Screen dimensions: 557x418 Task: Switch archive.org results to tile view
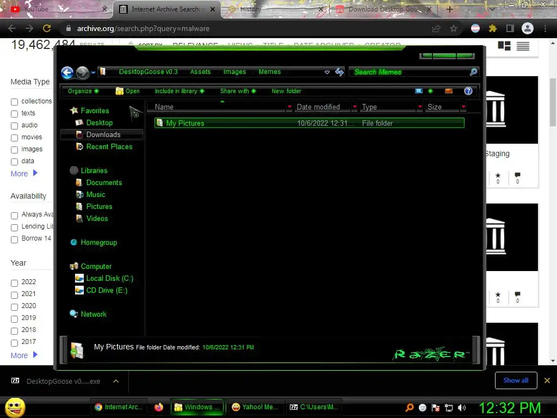(504, 46)
